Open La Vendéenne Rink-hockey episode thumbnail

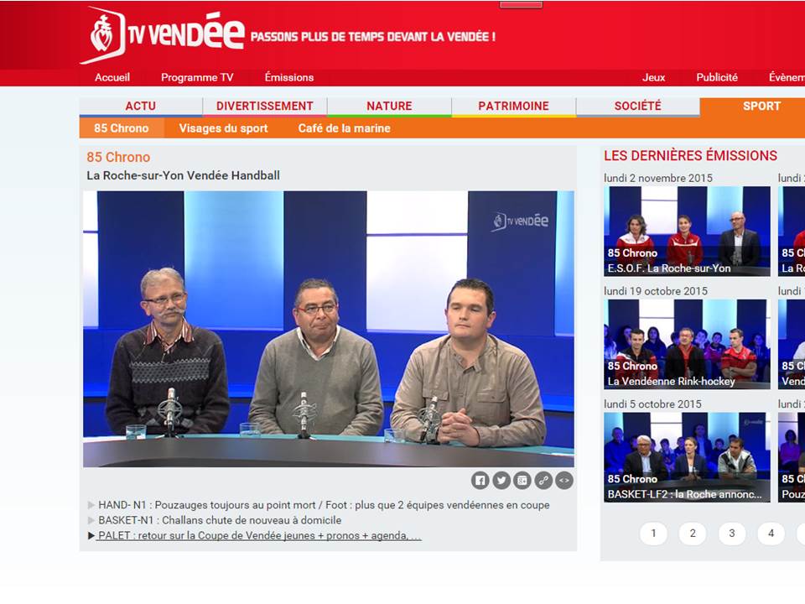pyautogui.click(x=687, y=344)
